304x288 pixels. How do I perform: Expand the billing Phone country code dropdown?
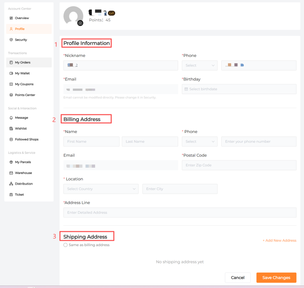click(199, 142)
